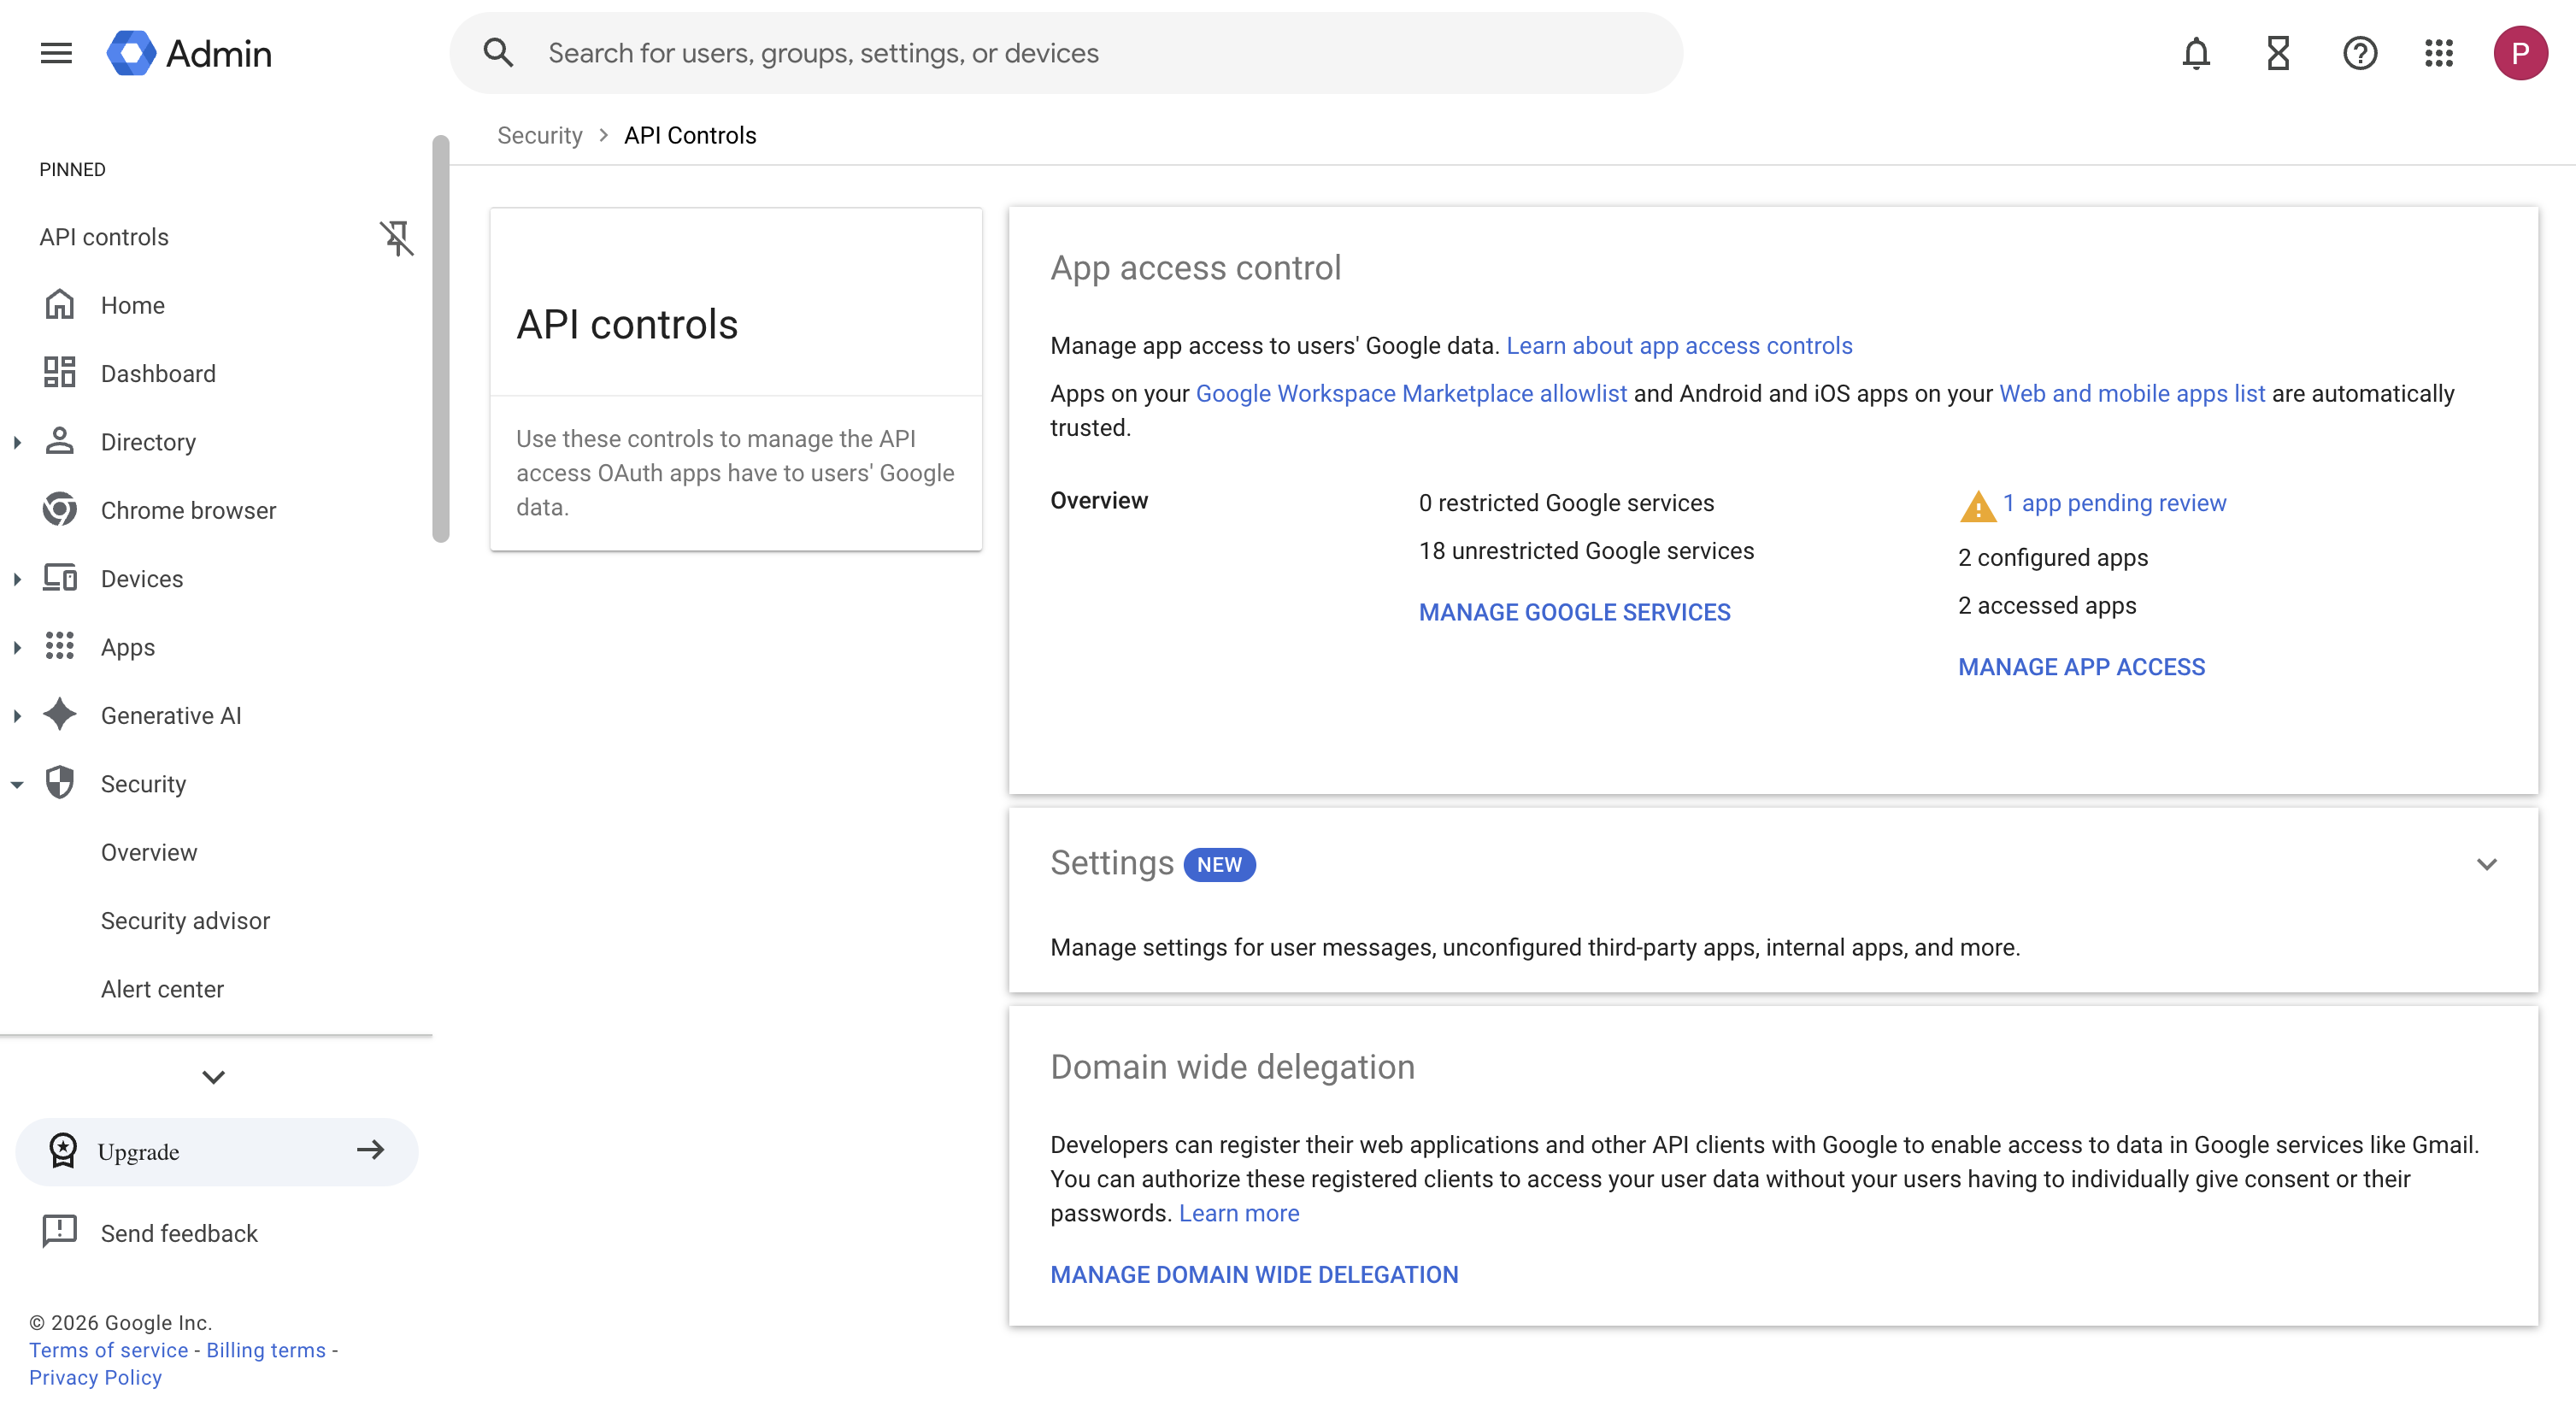Image resolution: width=2576 pixels, height=1412 pixels.
Task: Click the Devices icon in sidebar
Action: coord(60,578)
